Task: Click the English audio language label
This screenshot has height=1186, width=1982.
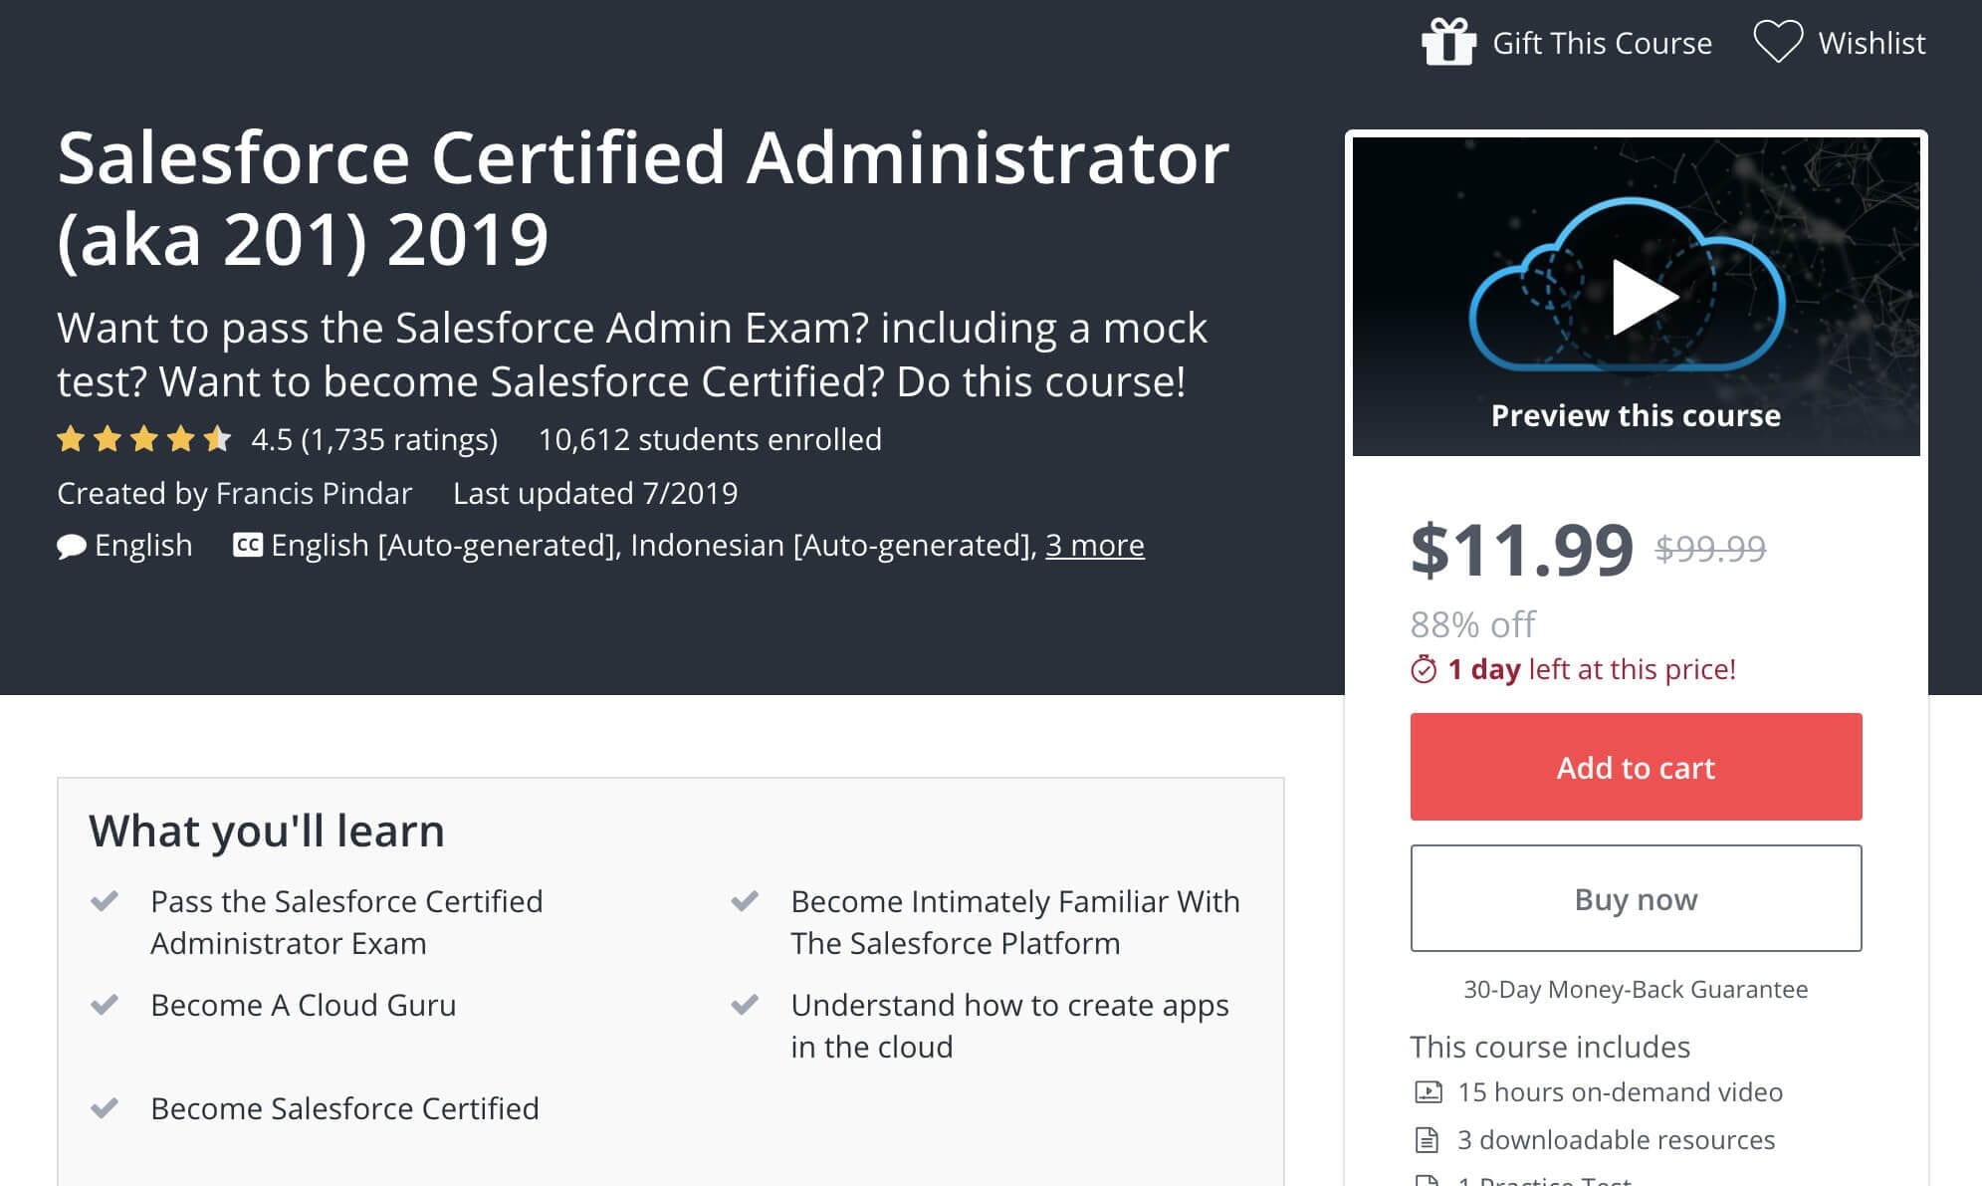Action: 143,545
